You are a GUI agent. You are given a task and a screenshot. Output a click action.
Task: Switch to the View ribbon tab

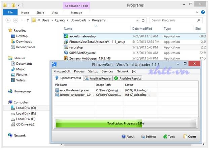coord(55,12)
